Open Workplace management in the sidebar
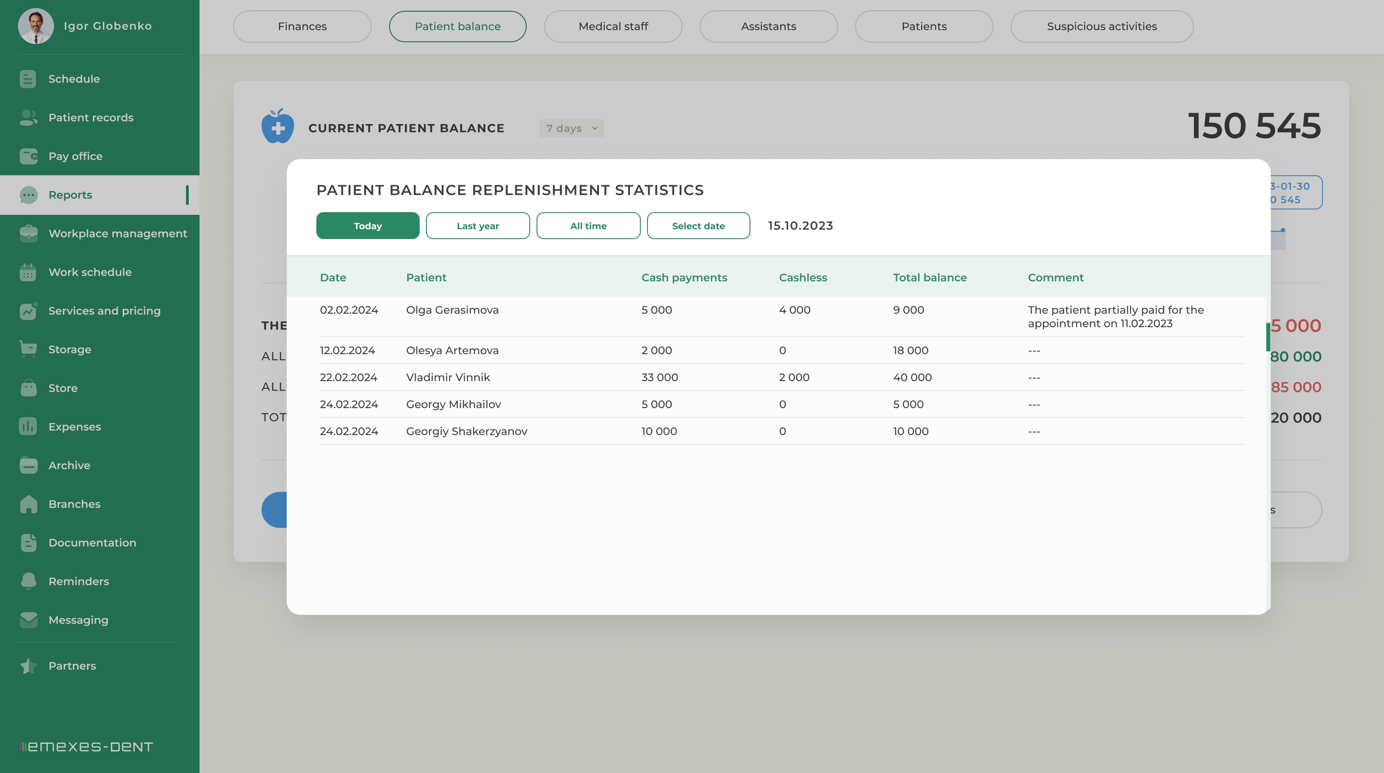1384x773 pixels. pyautogui.click(x=99, y=234)
